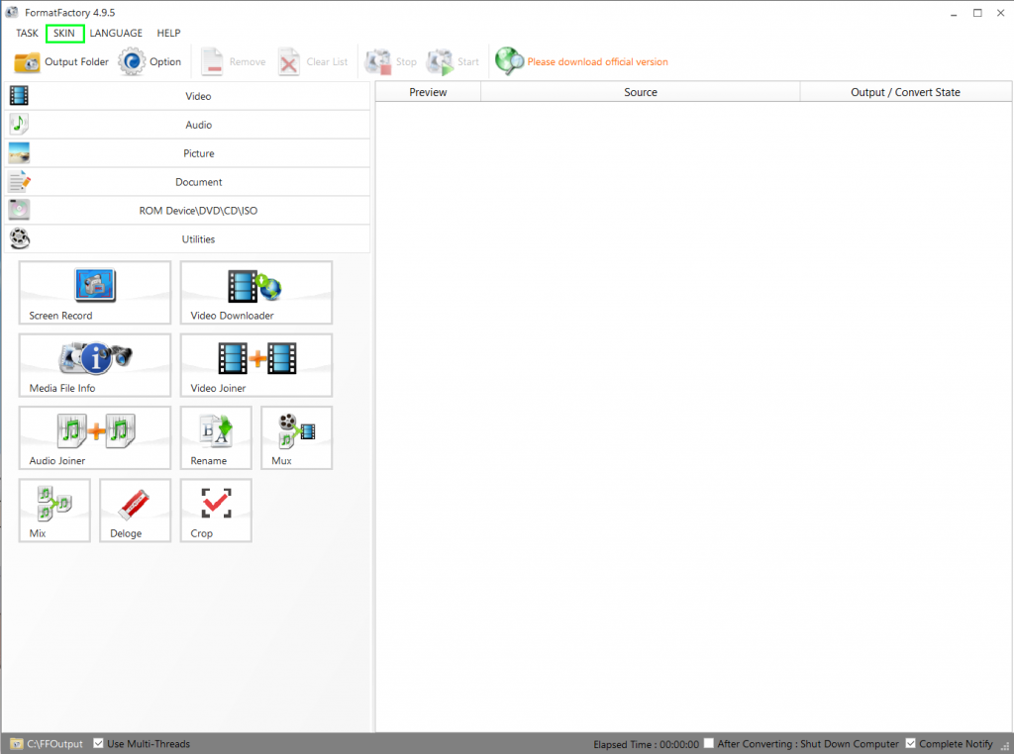Open the Rename utility
The image size is (1014, 754).
[x=216, y=437]
